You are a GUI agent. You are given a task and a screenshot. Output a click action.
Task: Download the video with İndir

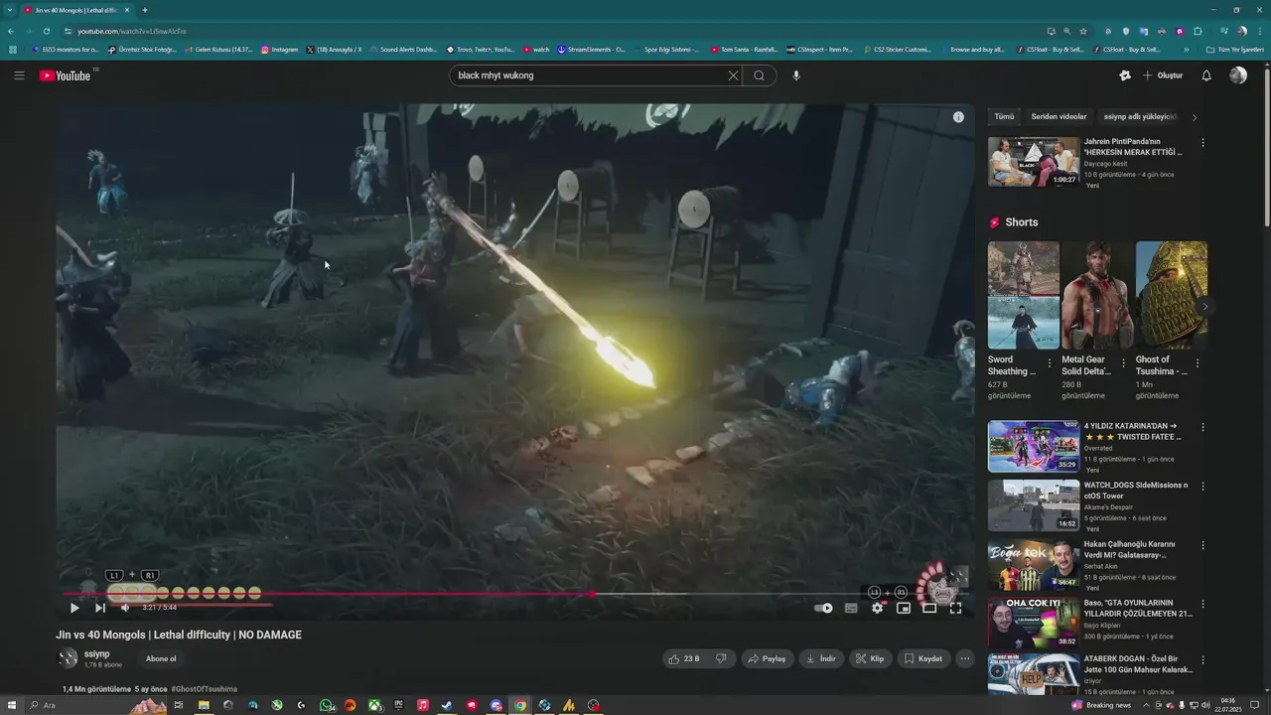(x=820, y=658)
